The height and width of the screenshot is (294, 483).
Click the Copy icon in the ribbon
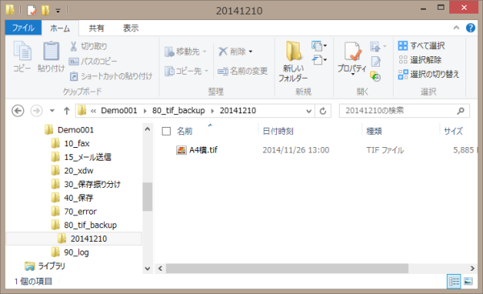tap(23, 51)
